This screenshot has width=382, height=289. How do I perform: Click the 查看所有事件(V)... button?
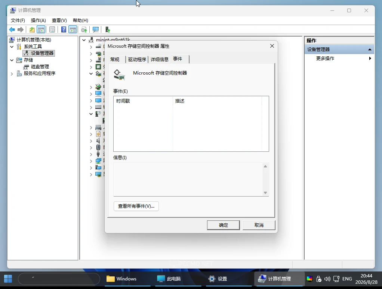pos(136,206)
